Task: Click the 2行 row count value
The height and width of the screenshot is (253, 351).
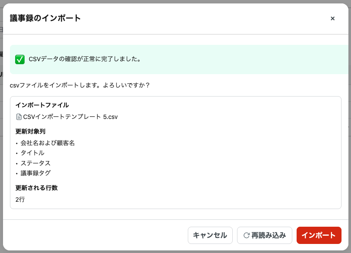Action: [x=20, y=199]
